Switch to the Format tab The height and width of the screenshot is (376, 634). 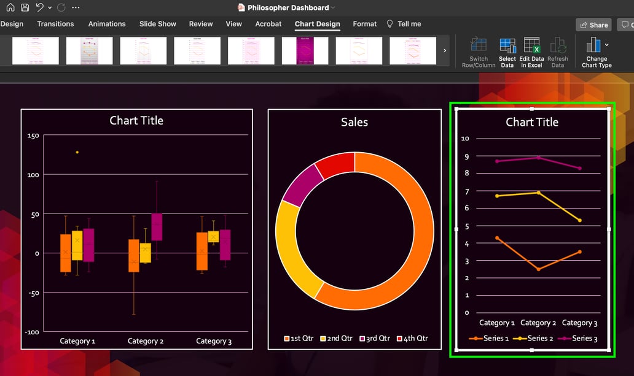click(364, 24)
